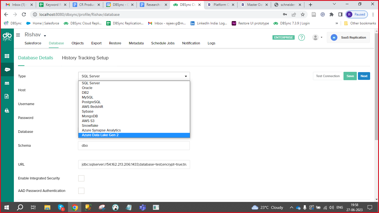Switch to History Tracking Setup tab

85,58
